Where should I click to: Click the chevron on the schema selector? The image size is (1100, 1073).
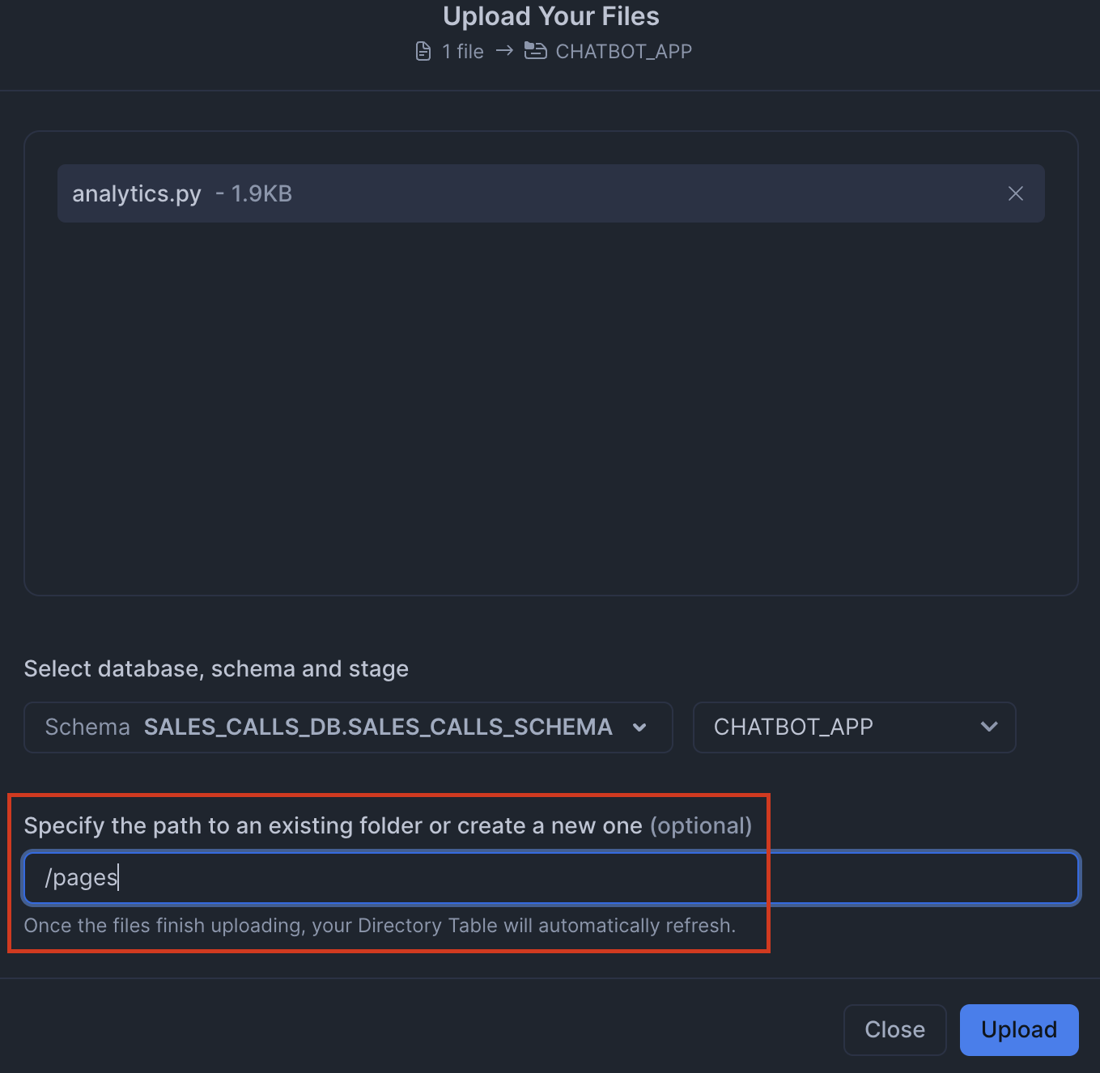coord(639,727)
